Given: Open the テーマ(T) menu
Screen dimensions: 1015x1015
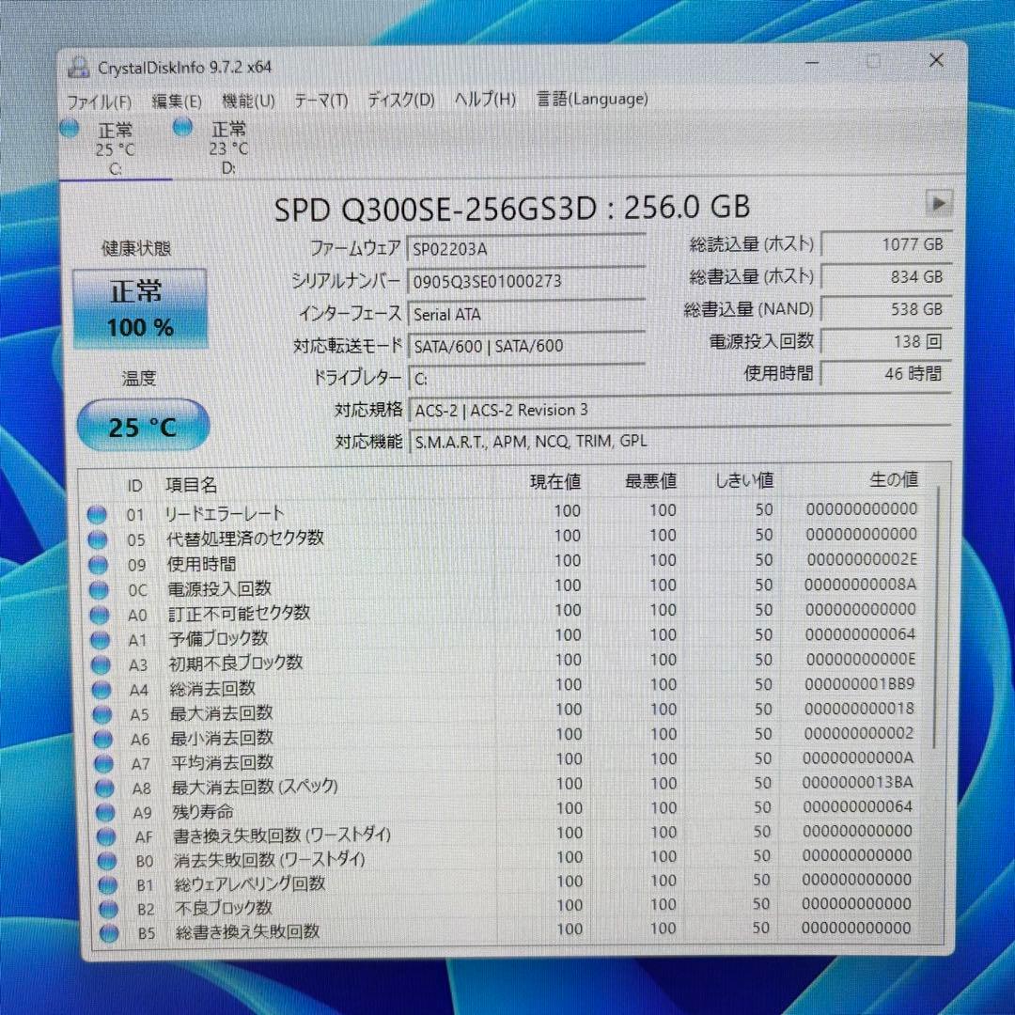Looking at the screenshot, I should tap(320, 100).
